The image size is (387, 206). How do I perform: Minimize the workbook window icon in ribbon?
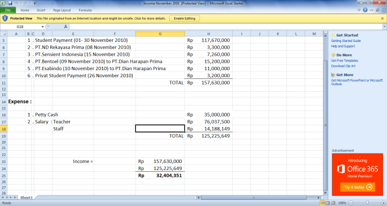[x=372, y=10]
